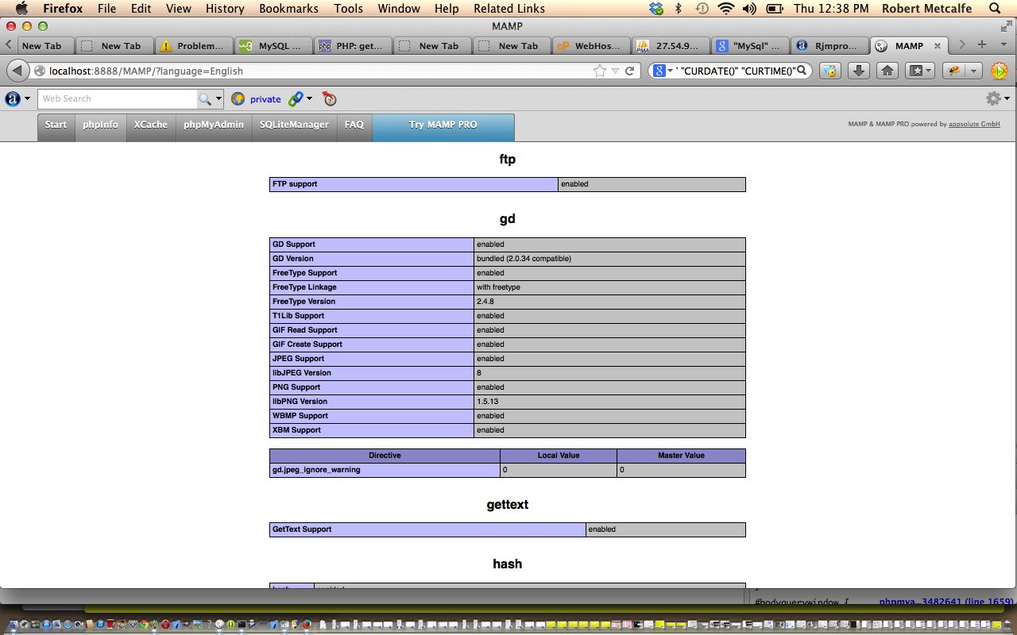1017x635 pixels.
Task: Open phpMyAdmin in MAMP nav
Action: click(214, 127)
